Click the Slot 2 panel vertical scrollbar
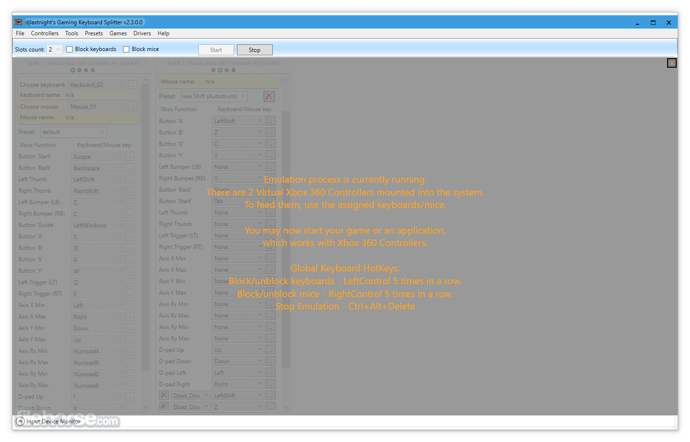This screenshot has width=690, height=442. 286,239
